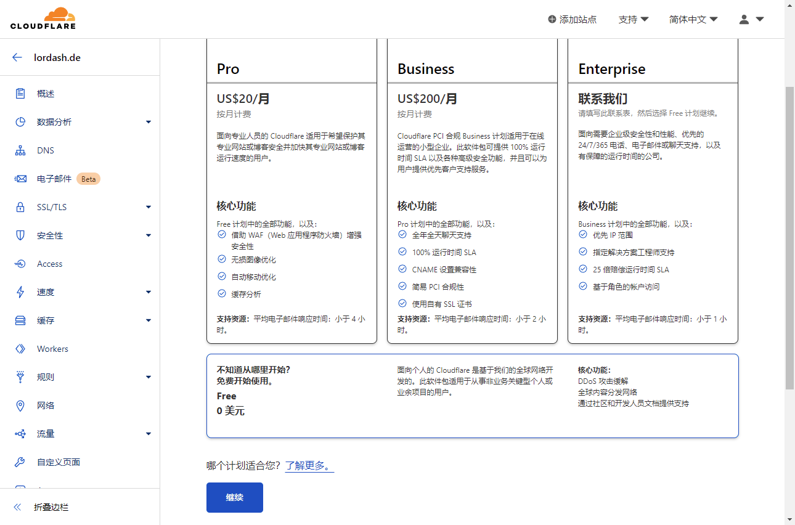Click the 流量 routing icon

pyautogui.click(x=20, y=434)
